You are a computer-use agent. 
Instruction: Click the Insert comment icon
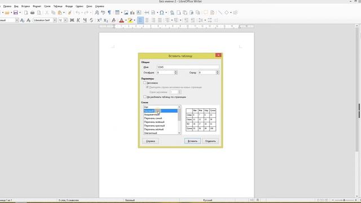tap(205, 12)
